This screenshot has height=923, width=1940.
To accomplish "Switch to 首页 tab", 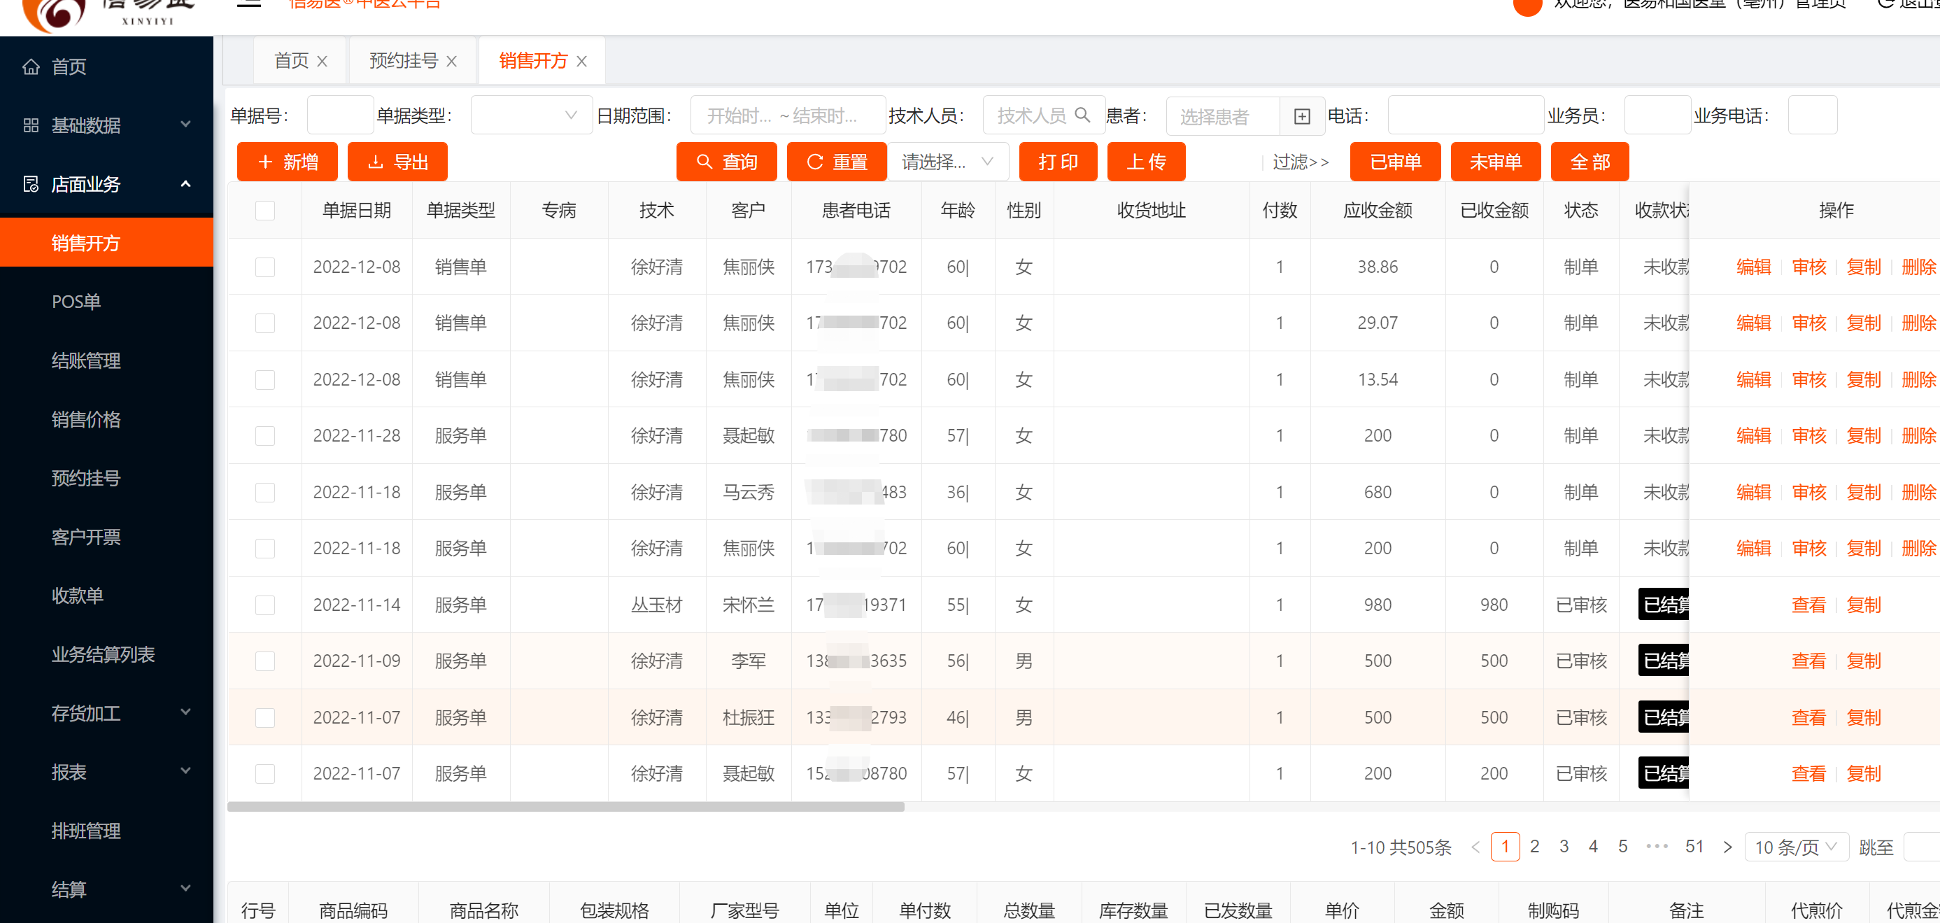I will [292, 61].
